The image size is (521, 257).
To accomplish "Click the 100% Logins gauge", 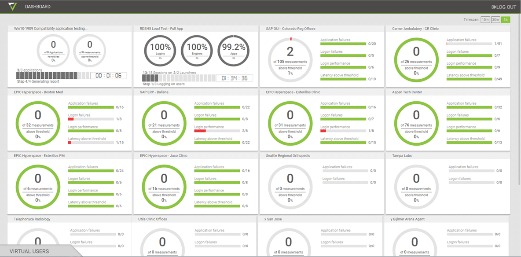I will [x=161, y=51].
